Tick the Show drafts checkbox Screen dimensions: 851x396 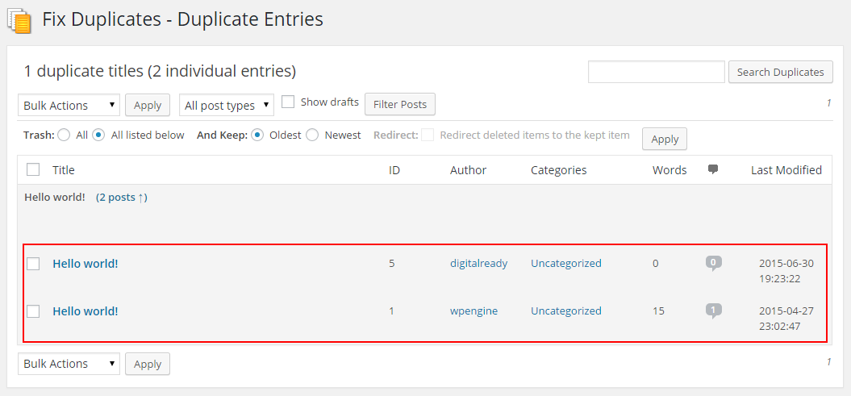(x=288, y=102)
